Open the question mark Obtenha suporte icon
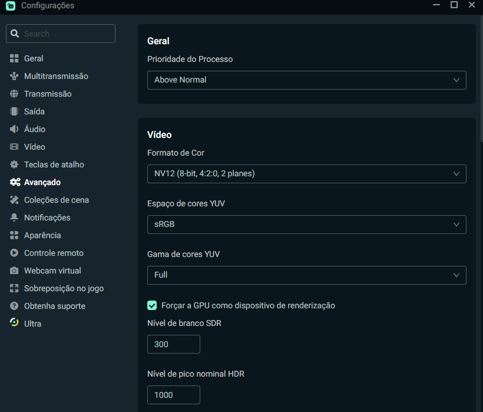Screen dimensions: 483x412 [14, 306]
